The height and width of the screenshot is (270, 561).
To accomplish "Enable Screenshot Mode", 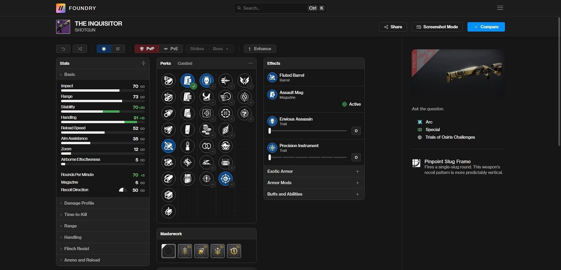I will [x=437, y=27].
